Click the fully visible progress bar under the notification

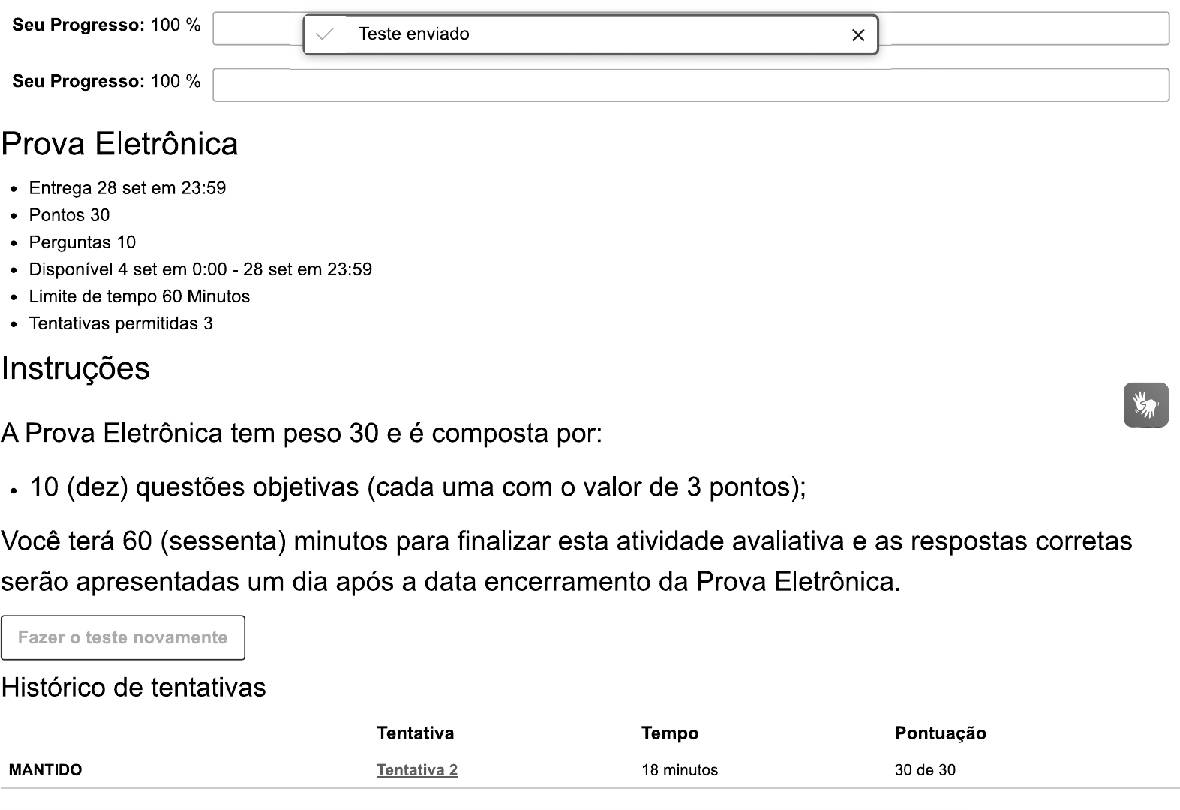690,85
